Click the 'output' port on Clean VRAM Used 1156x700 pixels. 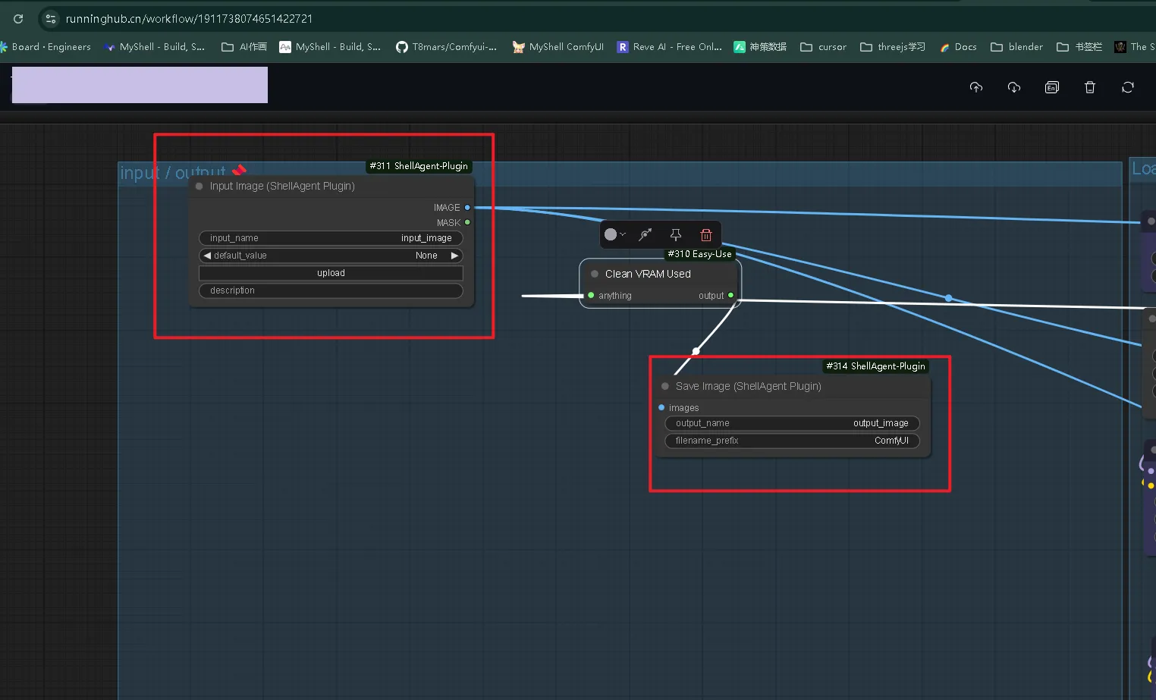pos(730,295)
